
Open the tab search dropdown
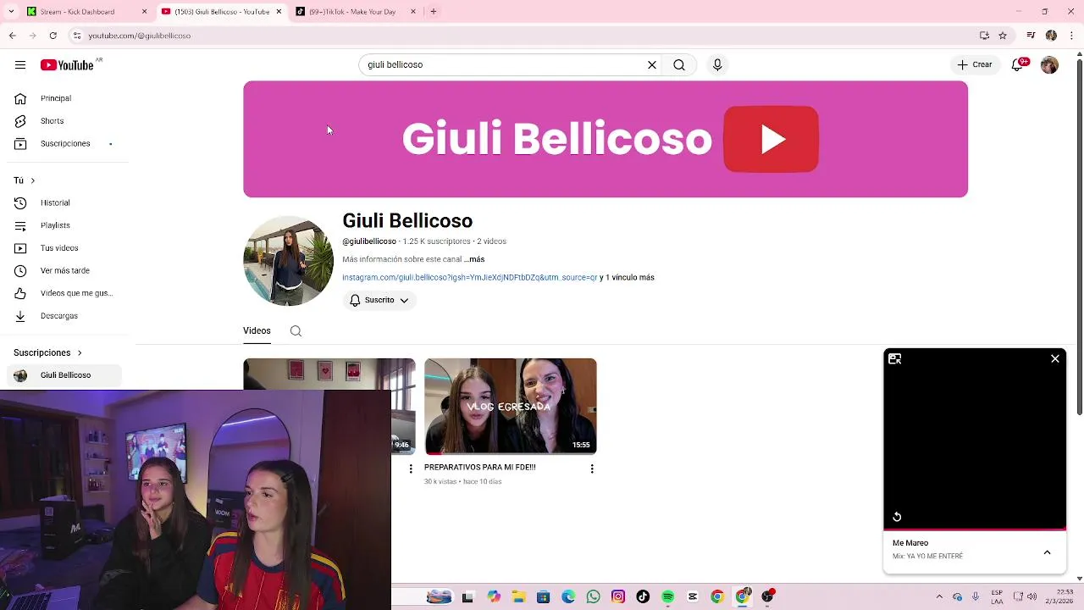pyautogui.click(x=11, y=12)
